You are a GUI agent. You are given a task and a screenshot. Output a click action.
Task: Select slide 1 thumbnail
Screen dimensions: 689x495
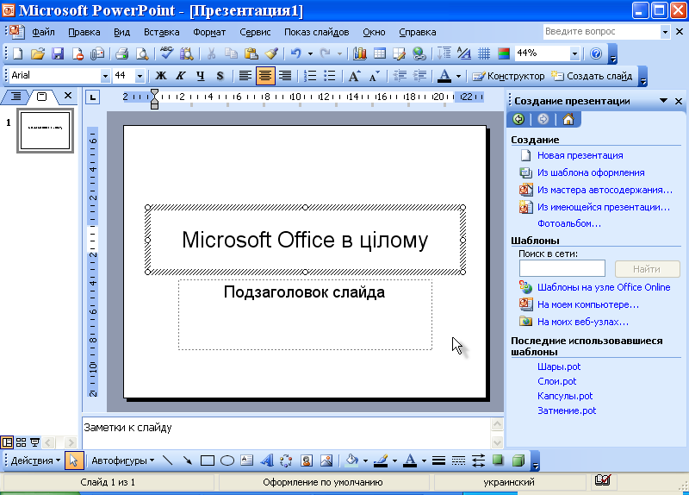[46, 131]
